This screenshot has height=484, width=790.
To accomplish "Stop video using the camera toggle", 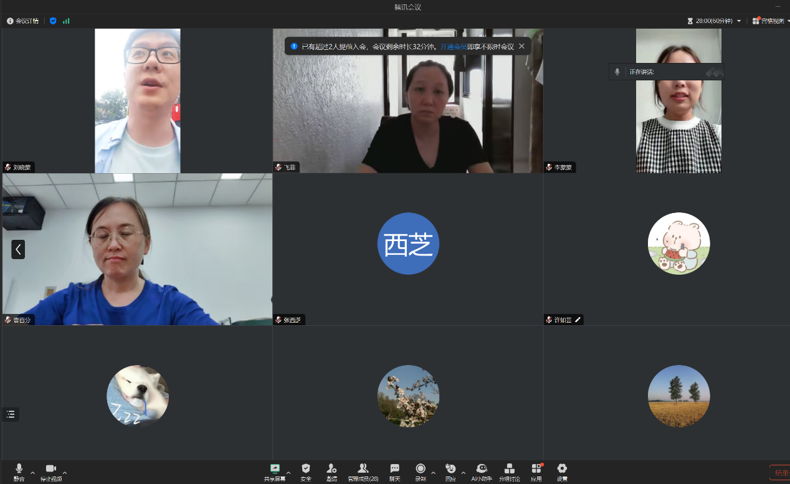I will pyautogui.click(x=51, y=471).
